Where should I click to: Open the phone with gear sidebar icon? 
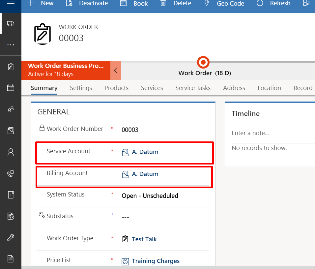tap(11, 173)
